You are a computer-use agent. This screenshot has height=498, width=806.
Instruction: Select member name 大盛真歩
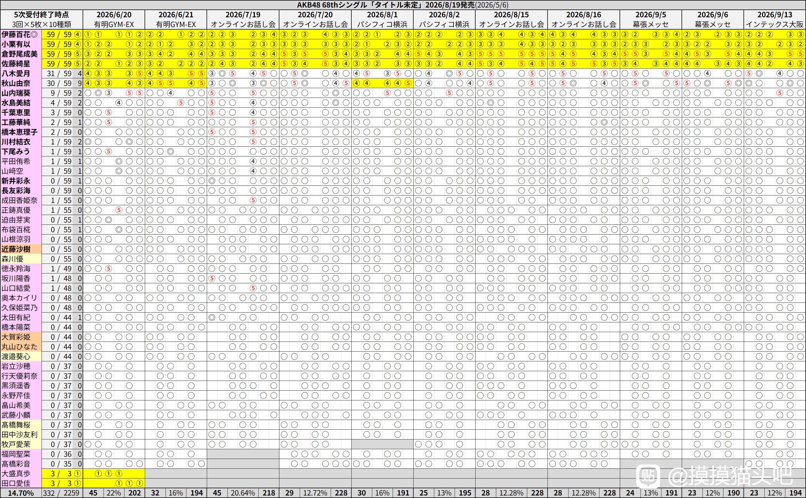pyautogui.click(x=16, y=474)
